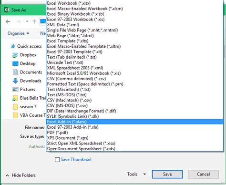Choose Excel 97-2003 Add-in (*.xla)
226x185 pixels.
point(134,127)
